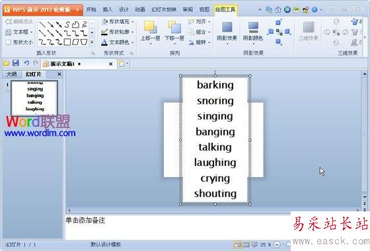
Task: Open the 形状样式 group dialog launcher
Action: [131, 54]
